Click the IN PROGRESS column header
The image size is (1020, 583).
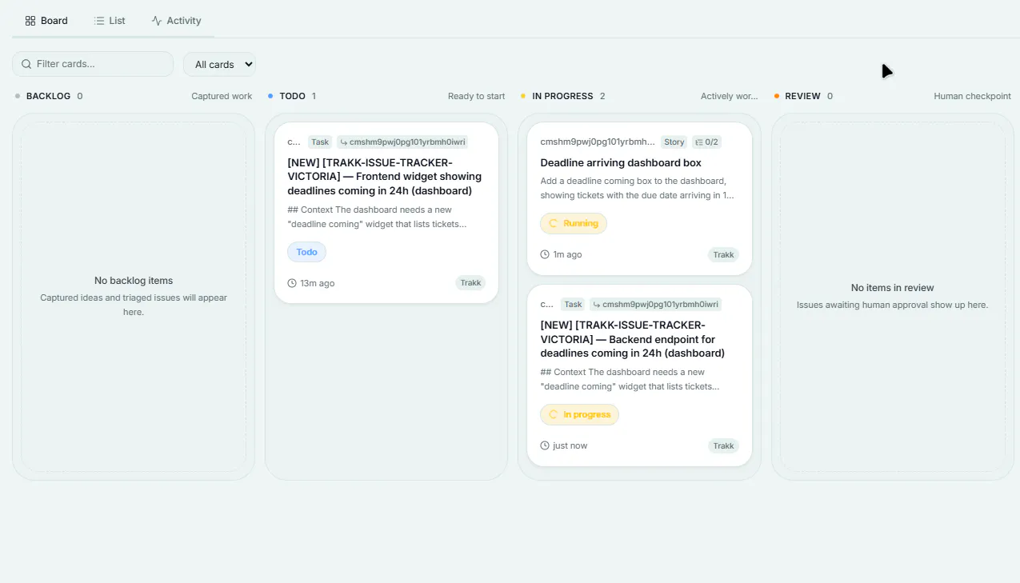pos(562,96)
